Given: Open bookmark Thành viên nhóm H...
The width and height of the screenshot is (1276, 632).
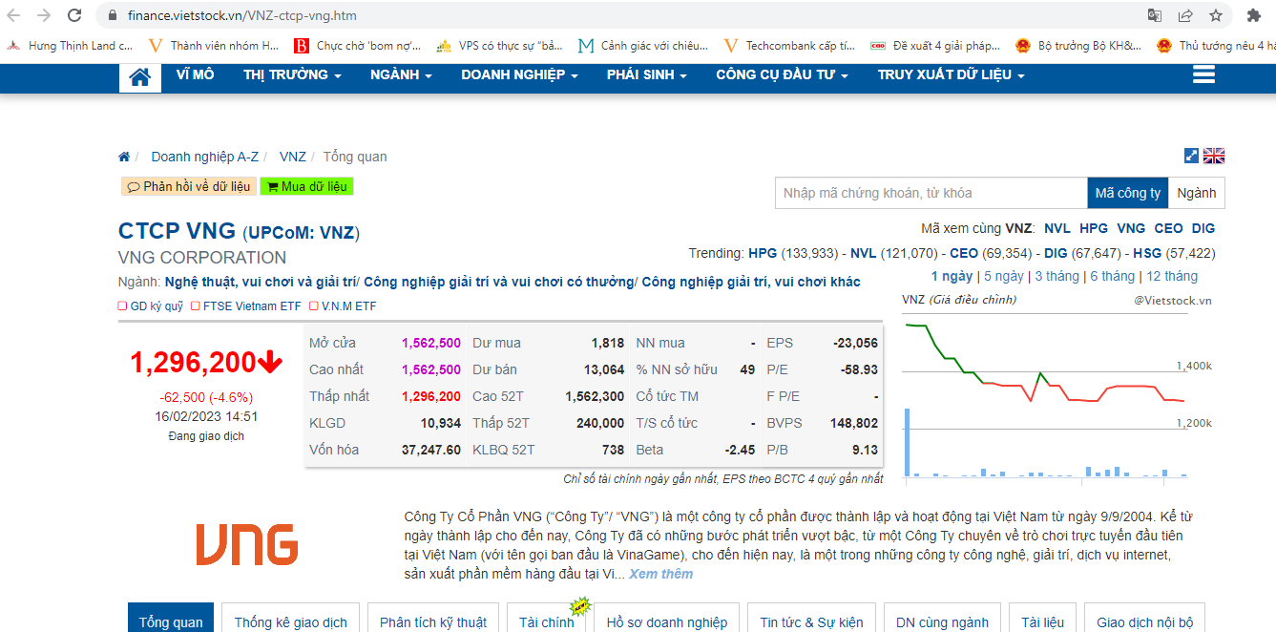Looking at the screenshot, I should [215, 45].
